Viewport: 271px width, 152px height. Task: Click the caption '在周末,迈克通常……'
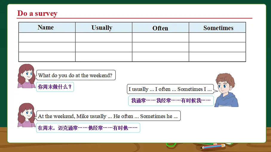click(88, 128)
